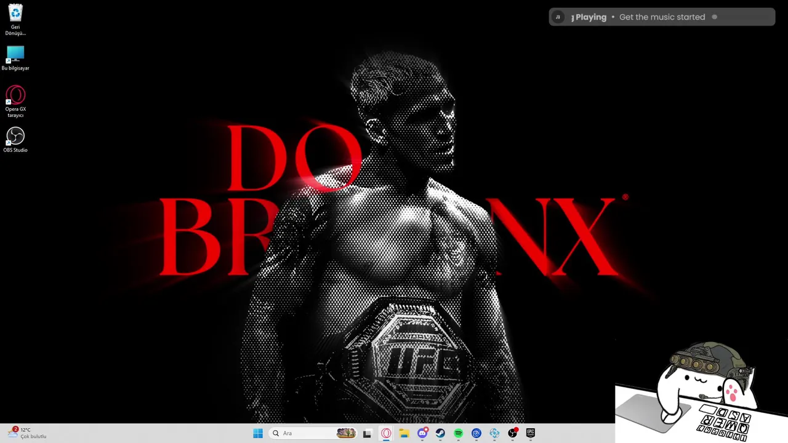Select the OBS Studio desktop shortcut
Screen dimensions: 788x443
point(15,140)
